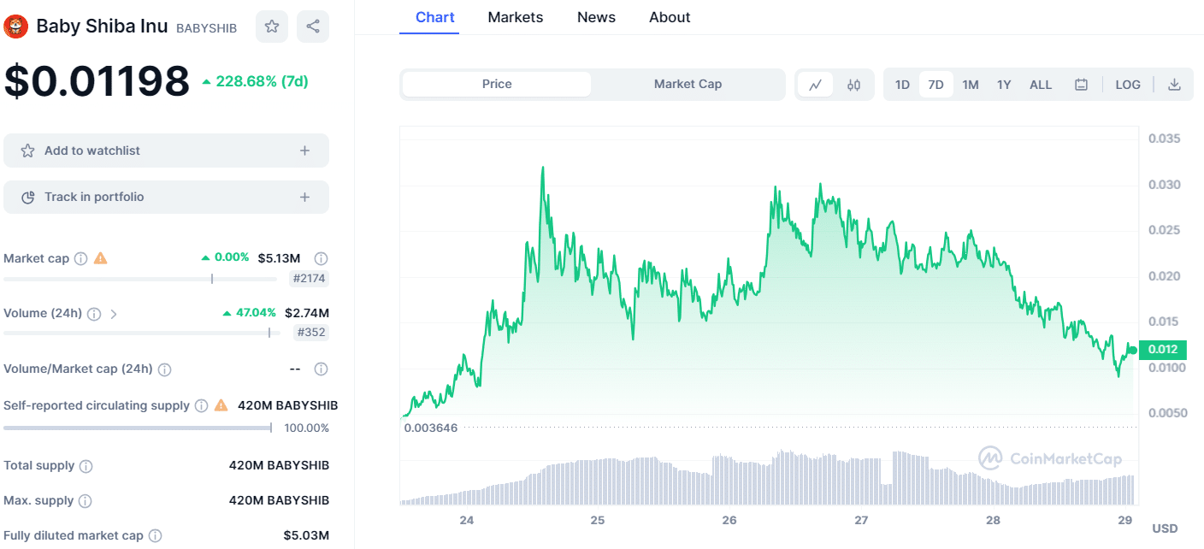Click Market cap warning triangle icon
1204x549 pixels.
pyautogui.click(x=101, y=257)
